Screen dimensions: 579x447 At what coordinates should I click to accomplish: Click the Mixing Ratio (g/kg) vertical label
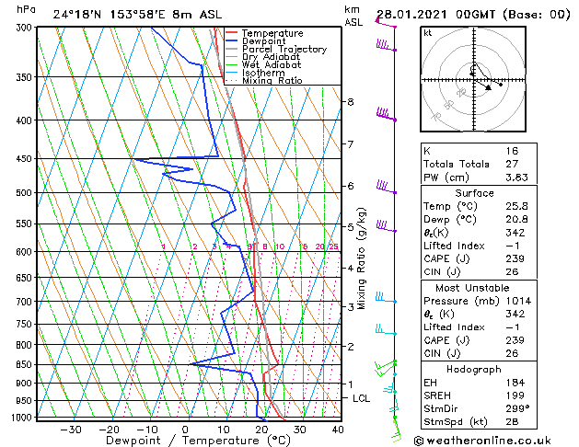(x=361, y=258)
